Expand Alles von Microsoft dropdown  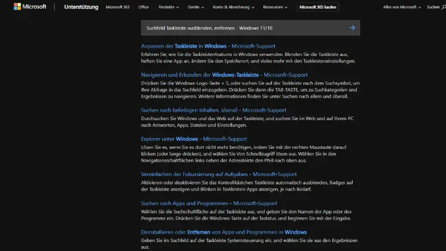pos(401,7)
